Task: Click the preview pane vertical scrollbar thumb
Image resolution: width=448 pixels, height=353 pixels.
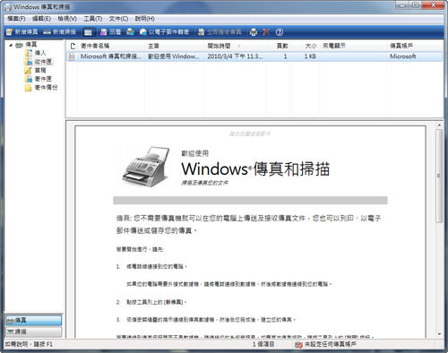Action: pos(439,176)
